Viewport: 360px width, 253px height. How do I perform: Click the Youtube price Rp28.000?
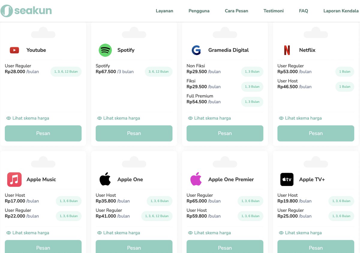point(15,72)
